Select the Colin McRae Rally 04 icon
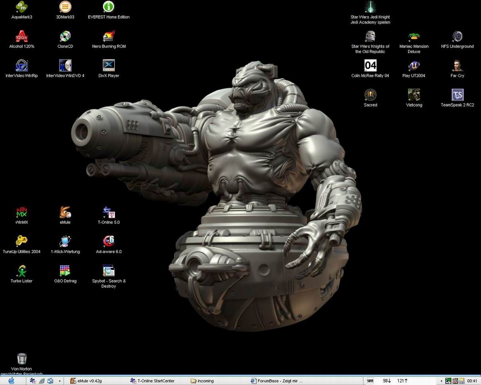This screenshot has width=481, height=385. [370, 66]
